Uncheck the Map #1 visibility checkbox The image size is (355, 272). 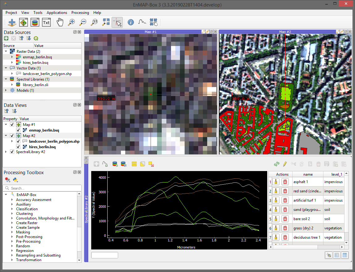point(12,124)
